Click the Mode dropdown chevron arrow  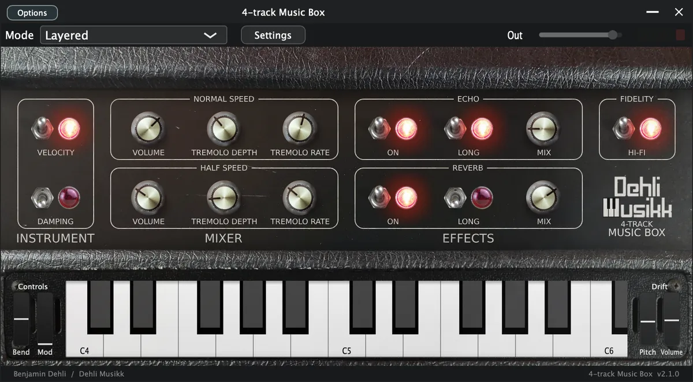210,35
